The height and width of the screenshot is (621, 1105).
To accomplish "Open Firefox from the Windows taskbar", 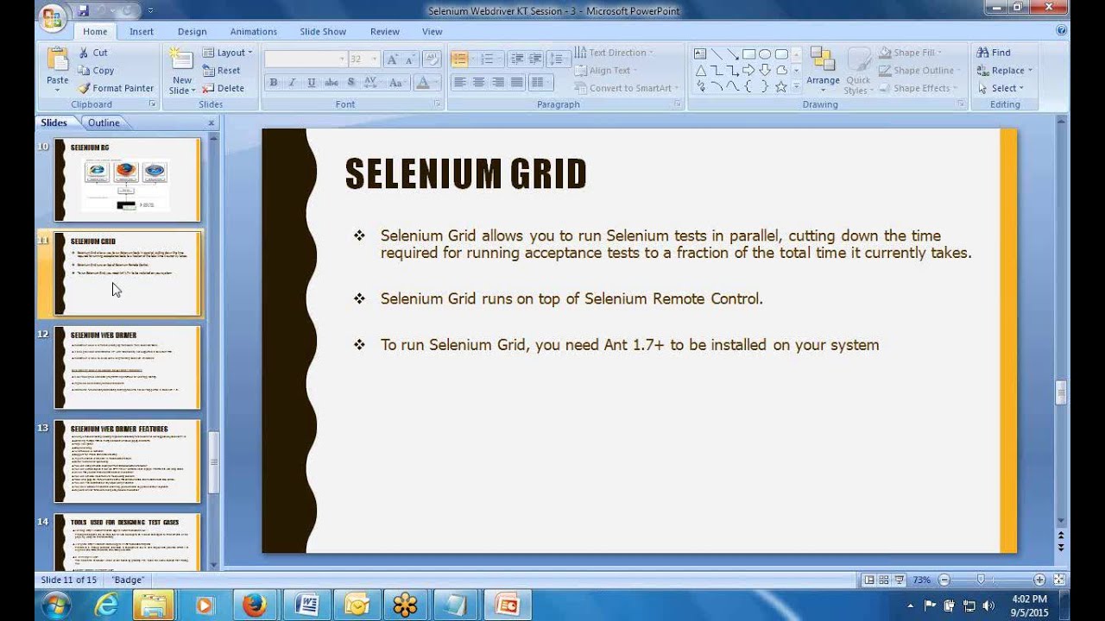I will [254, 605].
